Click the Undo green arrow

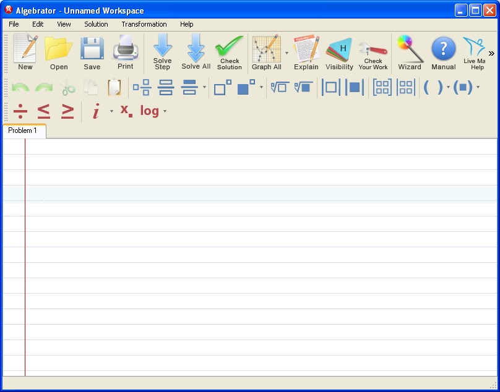20,87
